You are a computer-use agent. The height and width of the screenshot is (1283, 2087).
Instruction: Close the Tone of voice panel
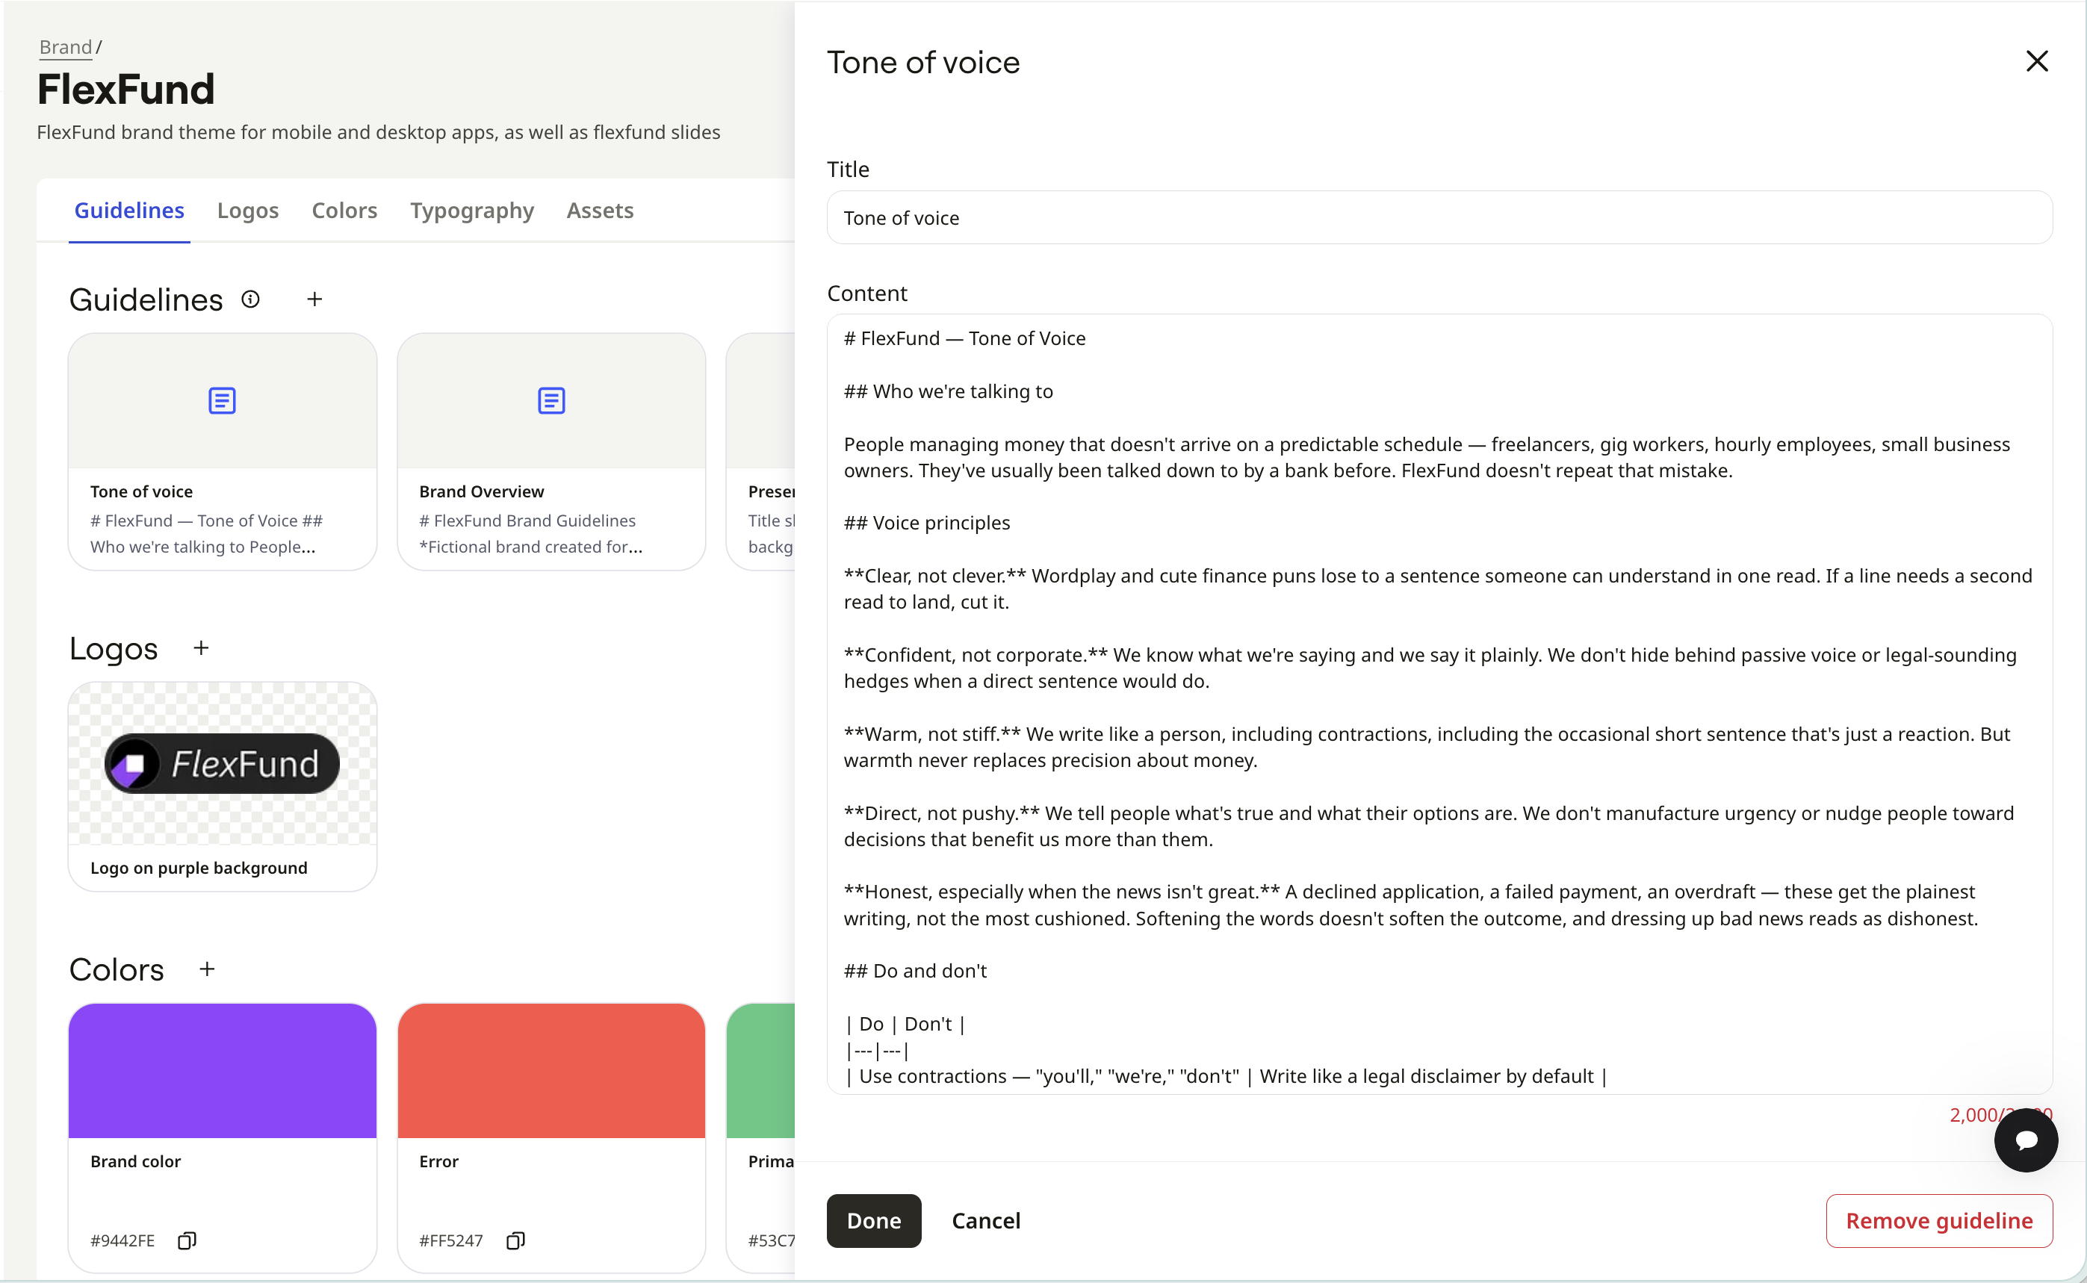(x=2036, y=61)
